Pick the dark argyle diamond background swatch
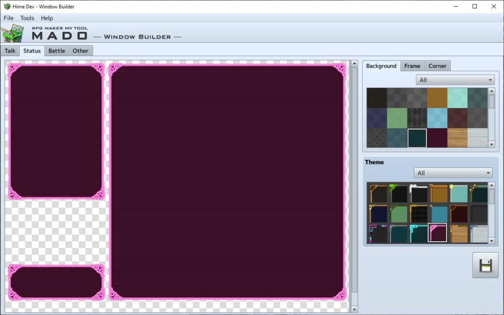504x315 pixels. coord(417,118)
